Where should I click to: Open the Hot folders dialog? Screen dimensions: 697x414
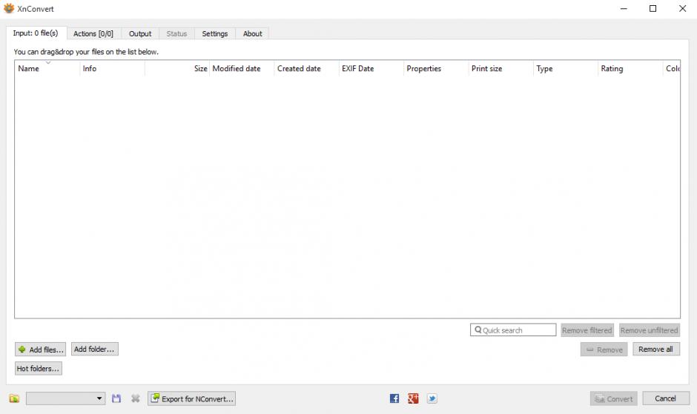pyautogui.click(x=39, y=369)
